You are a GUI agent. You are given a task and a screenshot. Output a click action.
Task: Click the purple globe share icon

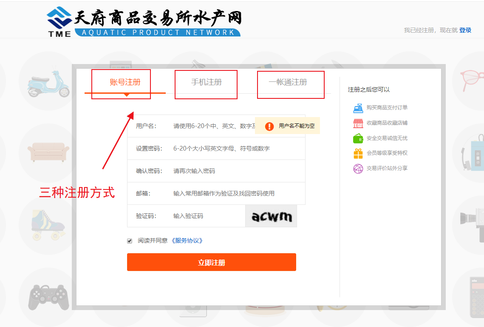[x=358, y=168]
